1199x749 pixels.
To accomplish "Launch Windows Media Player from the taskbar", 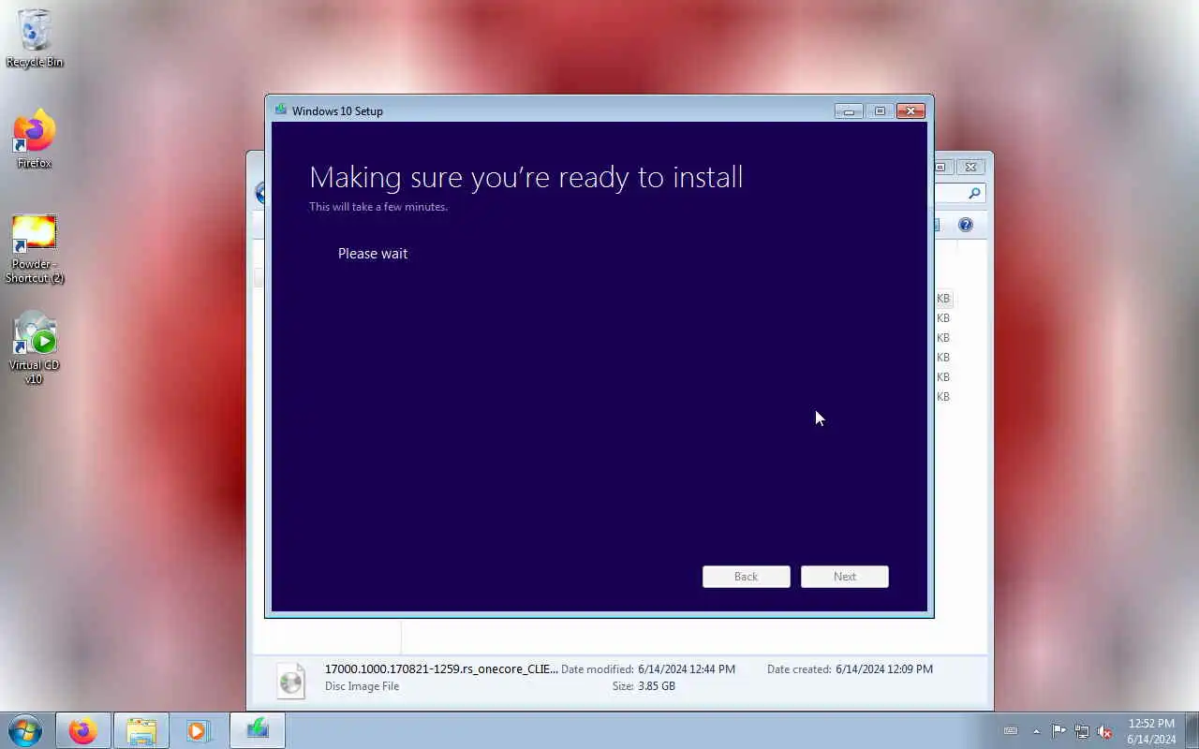I will tap(198, 730).
